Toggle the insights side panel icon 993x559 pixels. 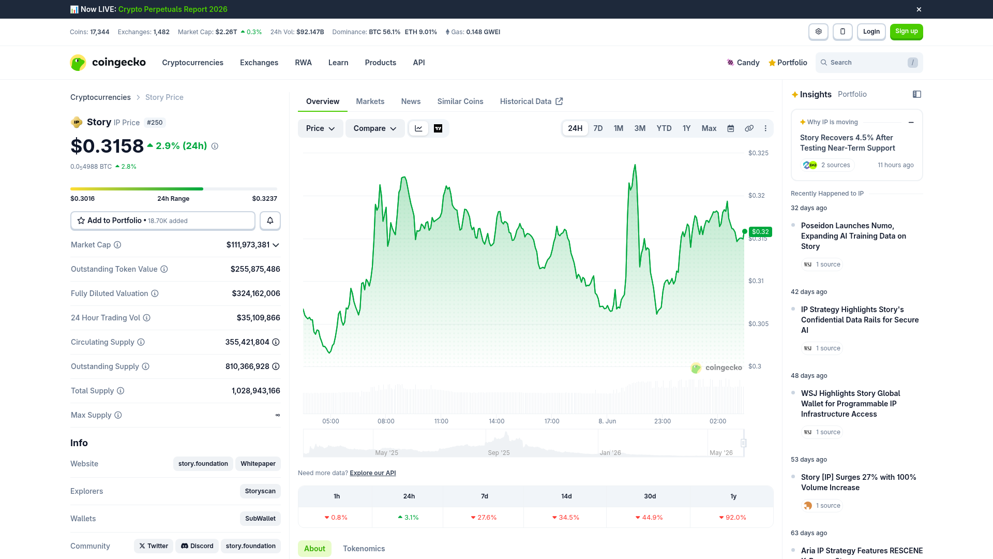click(x=917, y=94)
